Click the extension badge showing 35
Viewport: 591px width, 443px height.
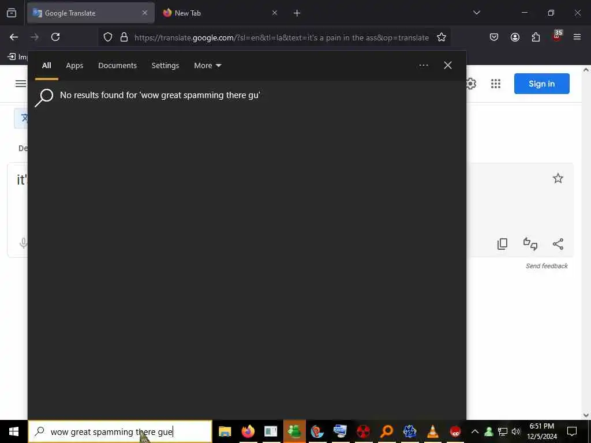pos(557,36)
